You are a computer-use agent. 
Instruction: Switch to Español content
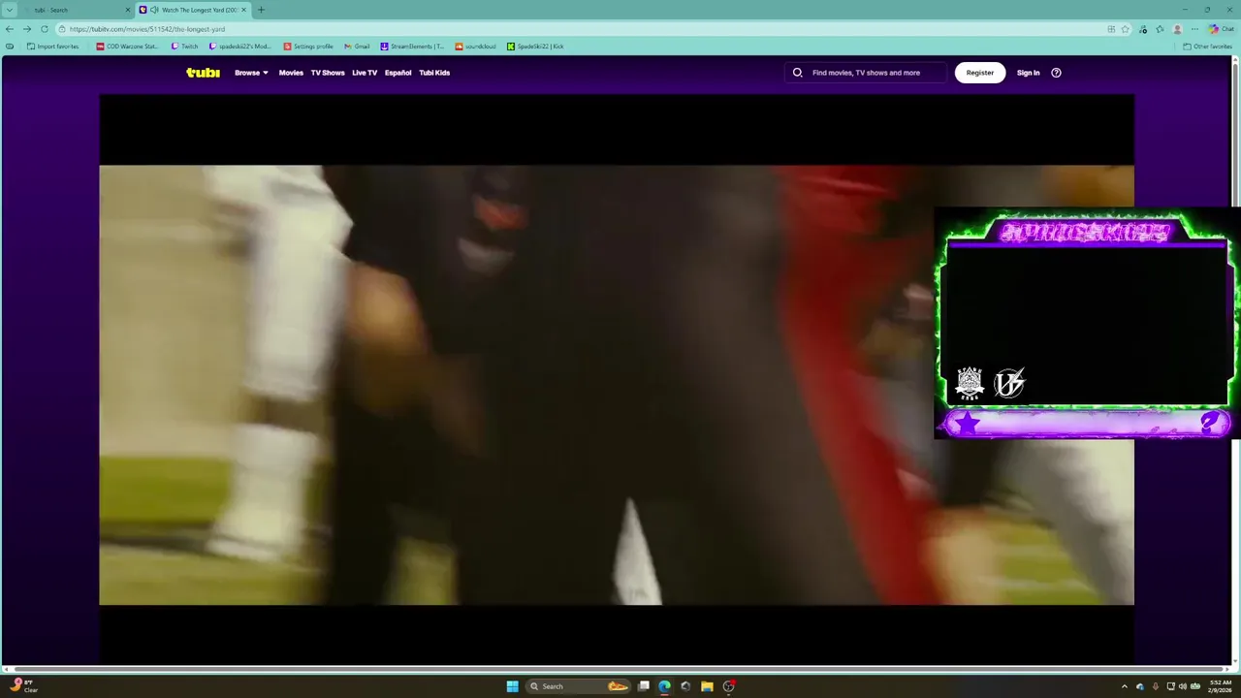coord(398,73)
